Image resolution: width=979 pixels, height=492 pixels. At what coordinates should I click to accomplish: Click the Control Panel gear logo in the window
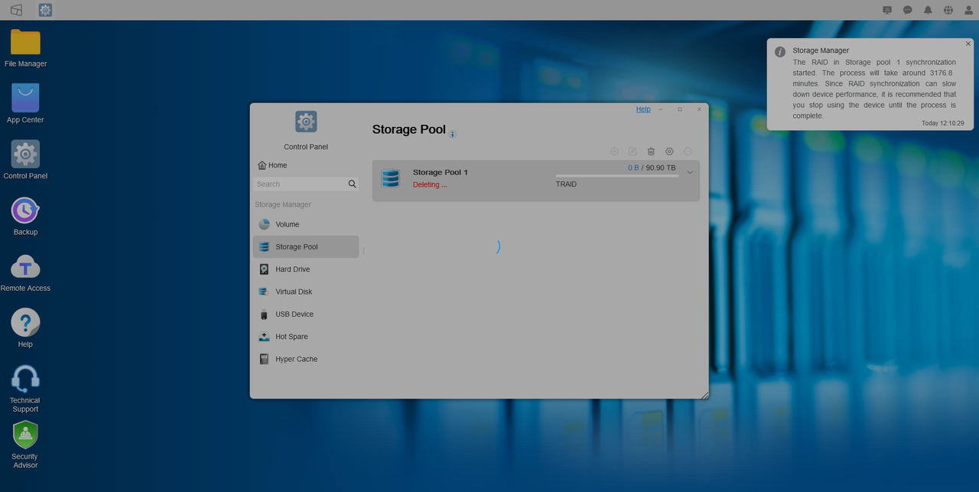click(306, 121)
